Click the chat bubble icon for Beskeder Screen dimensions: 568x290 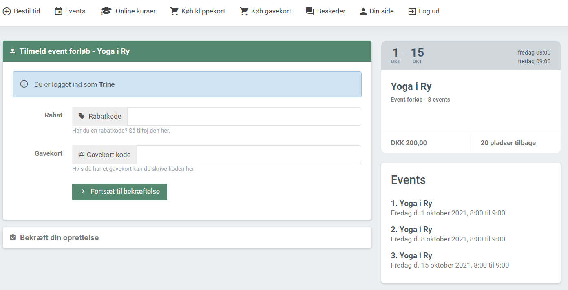tap(310, 11)
